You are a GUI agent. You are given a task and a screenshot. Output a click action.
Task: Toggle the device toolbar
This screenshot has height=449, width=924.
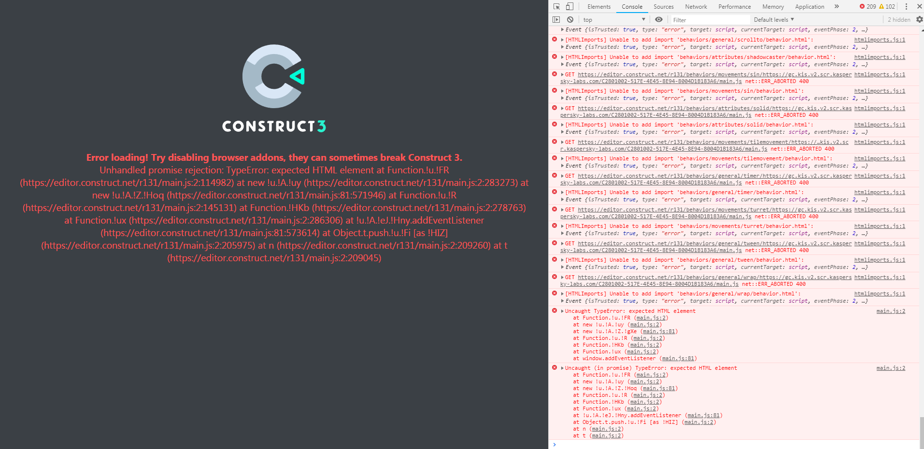click(x=569, y=6)
